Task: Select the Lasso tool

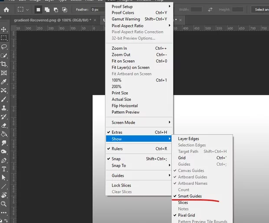Action: pyautogui.click(x=4, y=47)
